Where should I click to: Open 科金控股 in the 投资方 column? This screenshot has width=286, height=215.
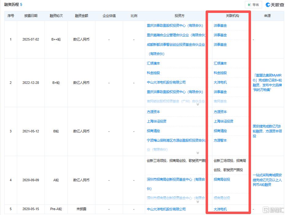pos(153,73)
